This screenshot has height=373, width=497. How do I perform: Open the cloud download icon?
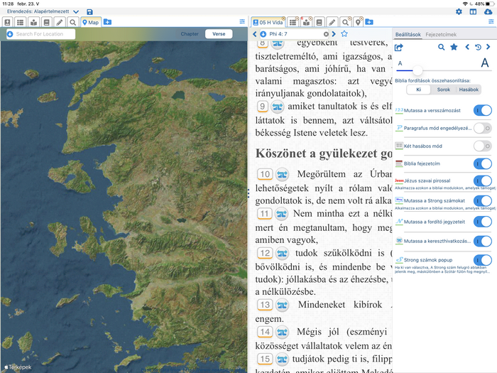pos(488,12)
